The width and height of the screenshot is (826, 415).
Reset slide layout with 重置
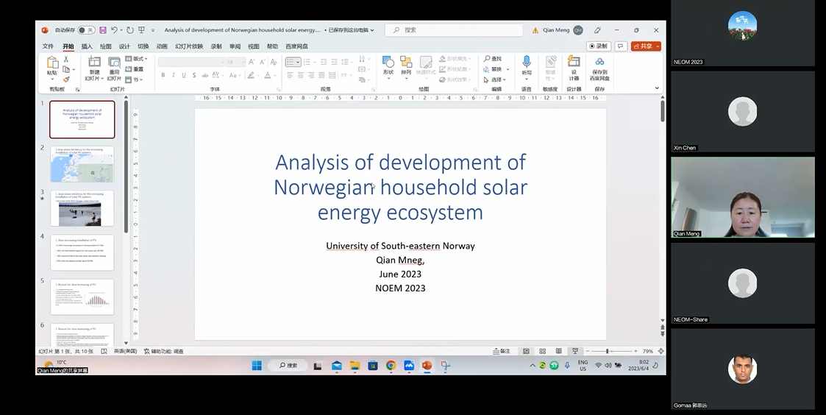tap(135, 69)
